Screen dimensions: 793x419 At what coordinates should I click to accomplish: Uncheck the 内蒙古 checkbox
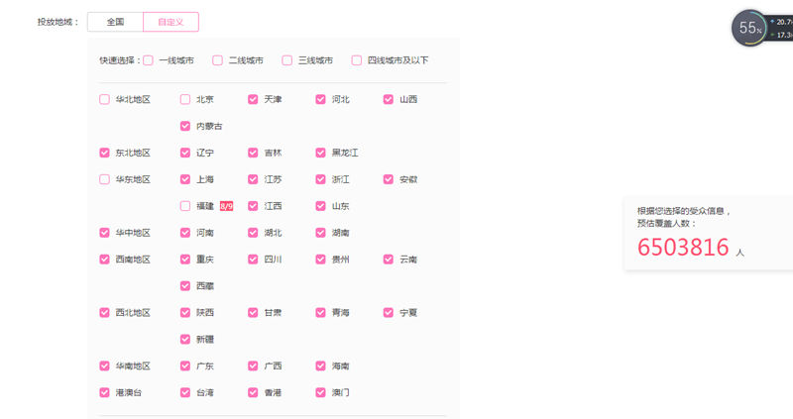[x=185, y=127]
